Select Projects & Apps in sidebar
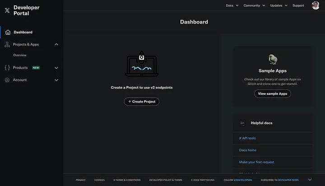 [x=26, y=44]
